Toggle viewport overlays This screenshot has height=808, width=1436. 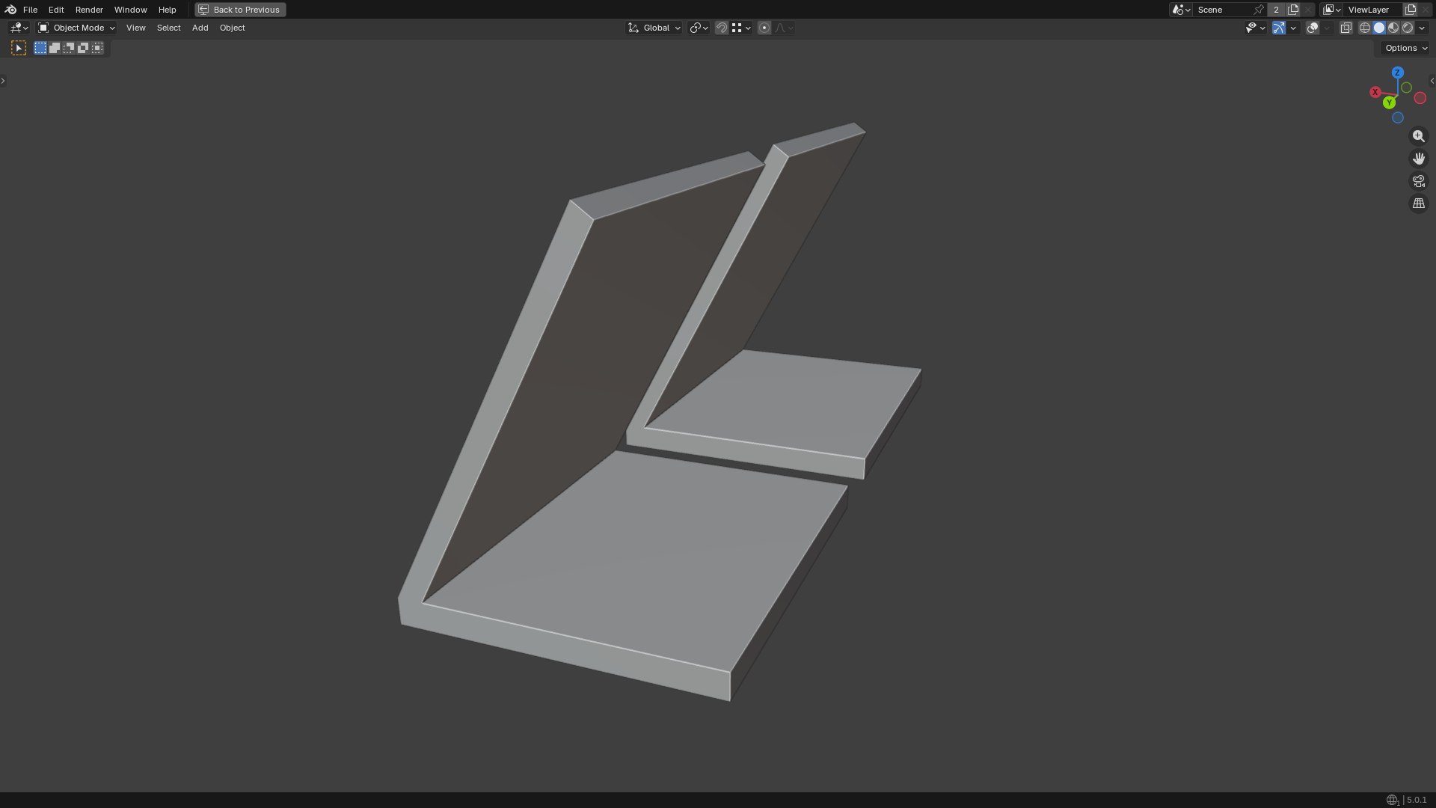1313,28
